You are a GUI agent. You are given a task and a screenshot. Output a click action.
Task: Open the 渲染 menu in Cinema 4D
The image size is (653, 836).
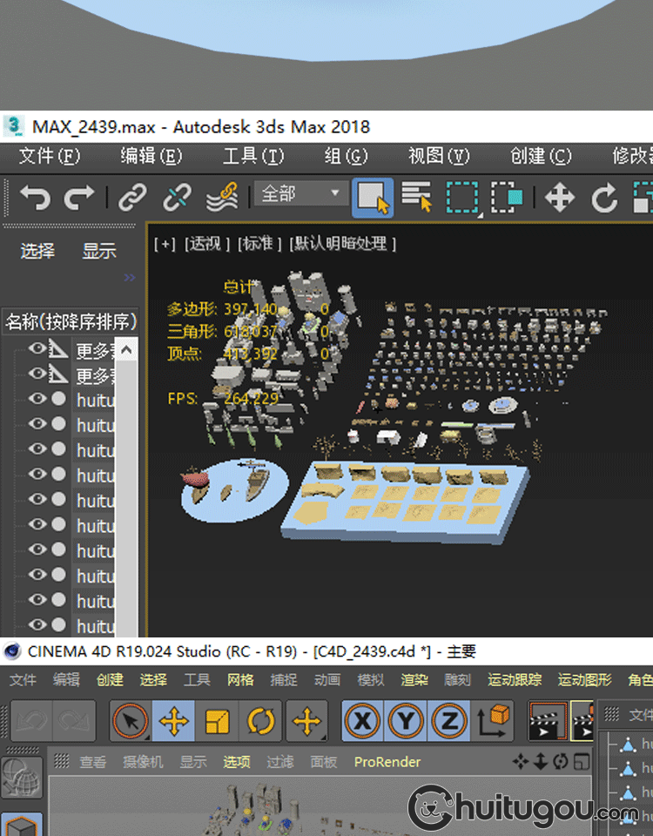(x=414, y=680)
